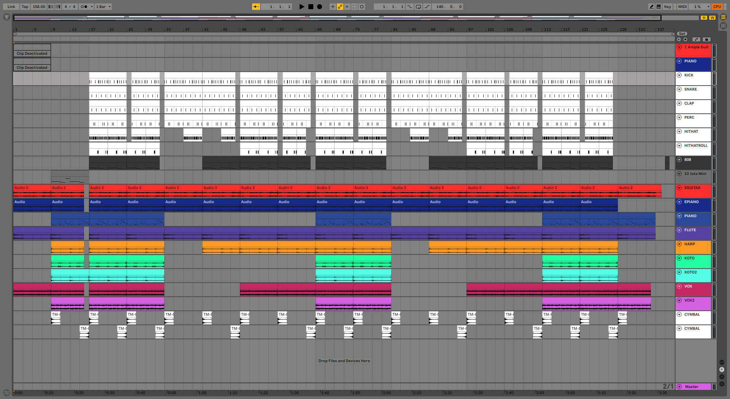Select the EGUITAR track header
Image resolution: width=730 pixels, height=399 pixels.
tap(693, 191)
